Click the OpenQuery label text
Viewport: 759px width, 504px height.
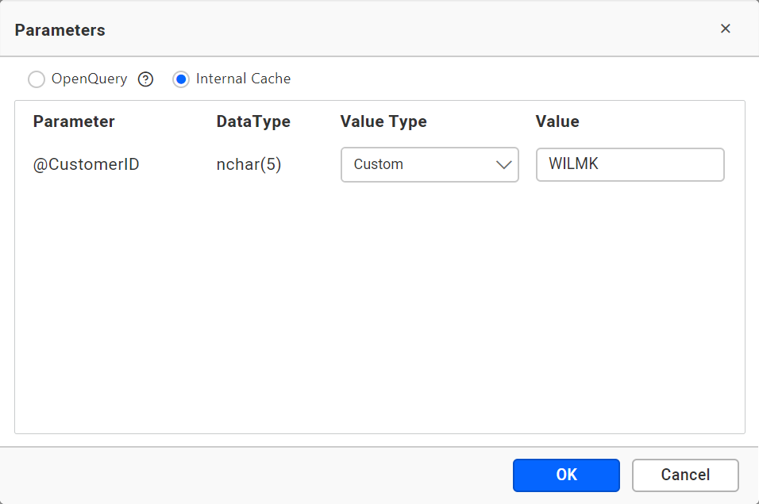point(89,79)
